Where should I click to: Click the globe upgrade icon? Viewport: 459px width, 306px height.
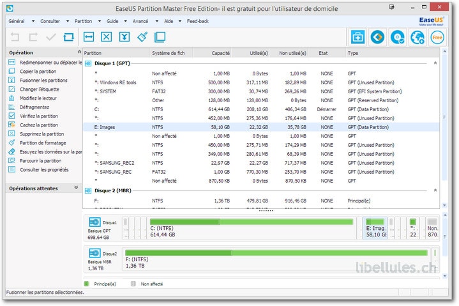418,37
